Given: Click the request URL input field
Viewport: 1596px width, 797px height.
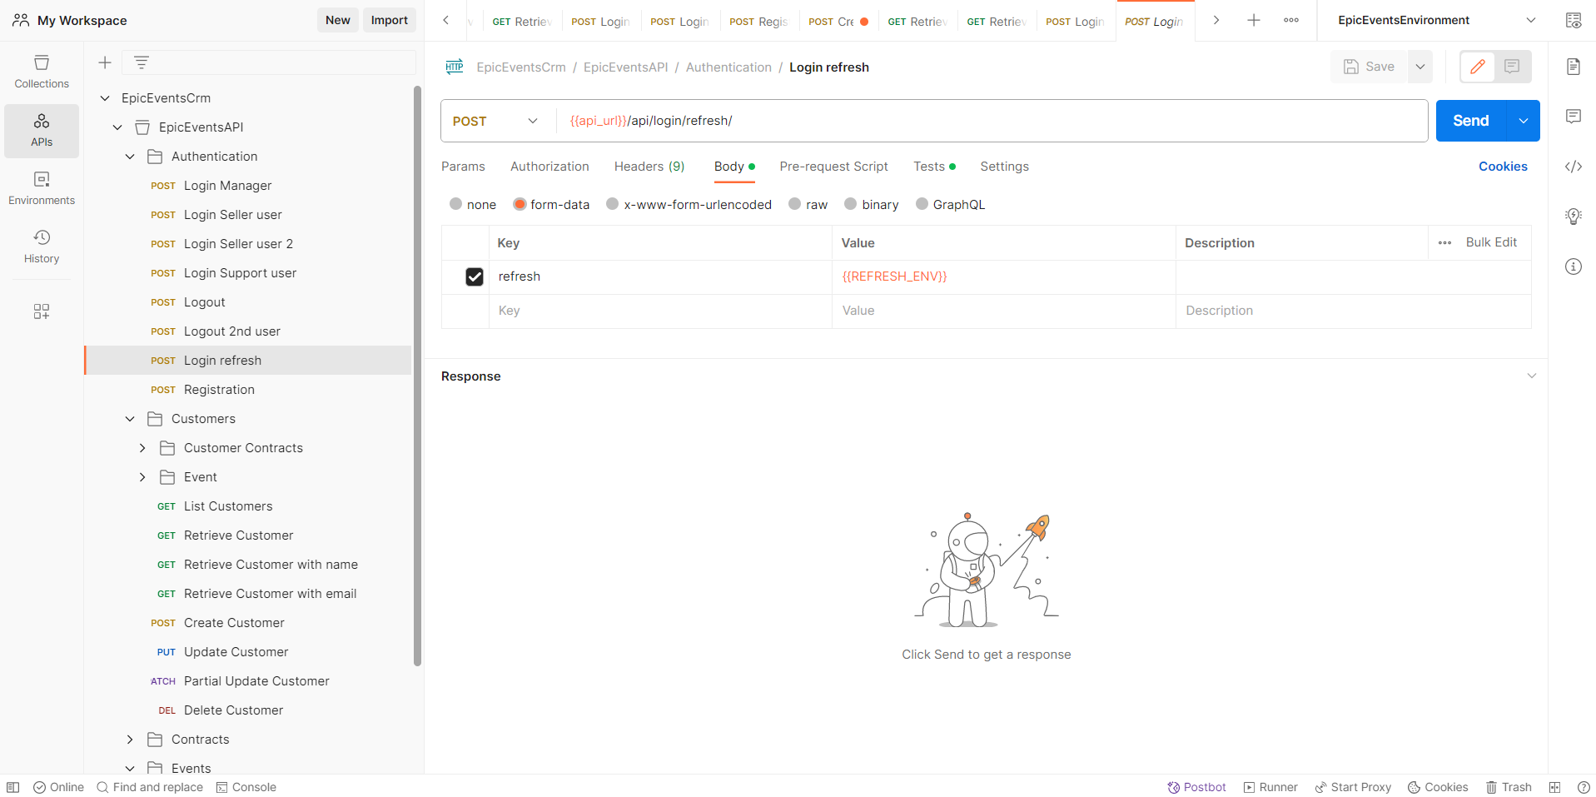Looking at the screenshot, I should pos(992,121).
